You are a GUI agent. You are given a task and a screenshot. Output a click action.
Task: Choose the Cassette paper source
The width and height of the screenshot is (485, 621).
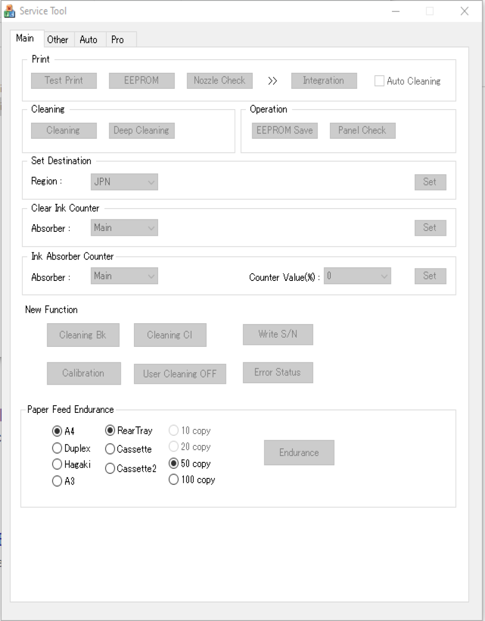point(110,449)
